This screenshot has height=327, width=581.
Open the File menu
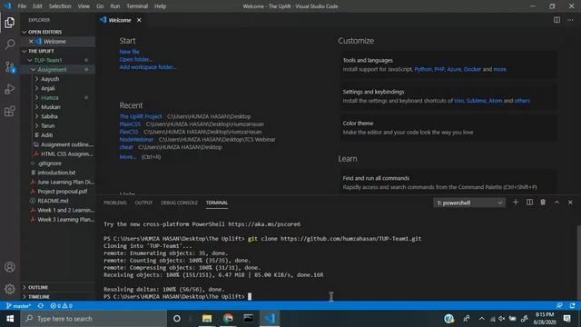(x=22, y=6)
